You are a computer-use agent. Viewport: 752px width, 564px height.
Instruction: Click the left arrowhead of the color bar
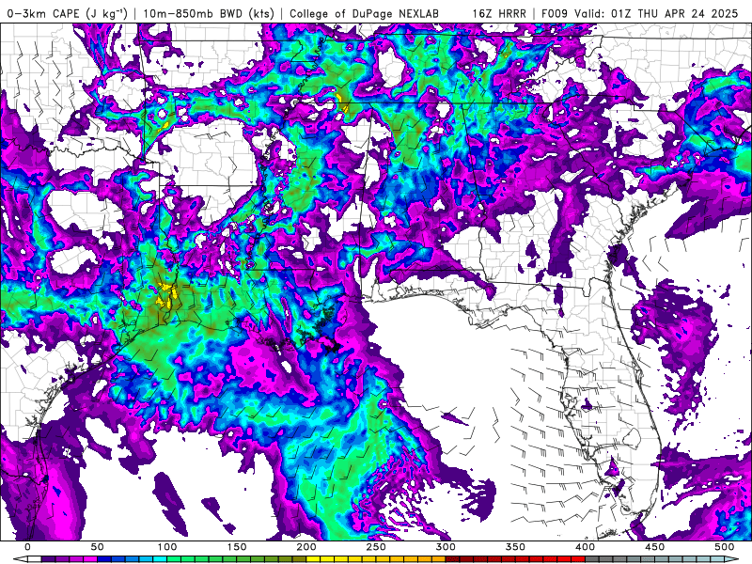pyautogui.click(x=20, y=559)
